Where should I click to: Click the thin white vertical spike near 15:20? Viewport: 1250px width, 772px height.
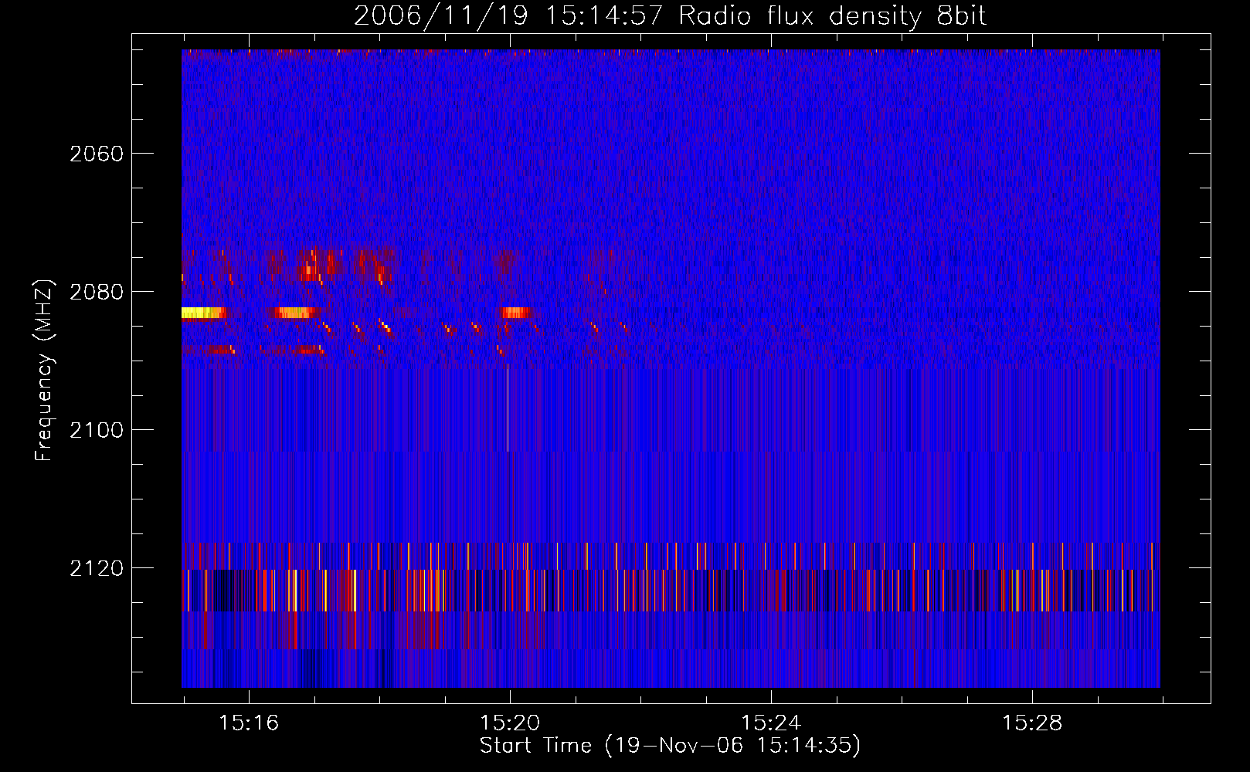click(508, 408)
